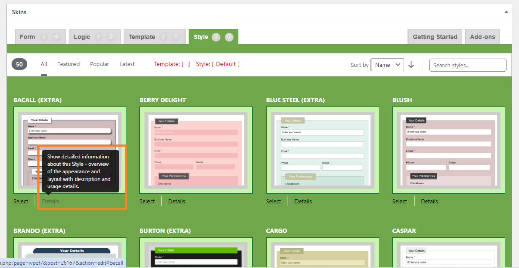Image resolution: width=519 pixels, height=268 pixels.
Task: Click the info icon on Form tab
Action: click(x=56, y=37)
